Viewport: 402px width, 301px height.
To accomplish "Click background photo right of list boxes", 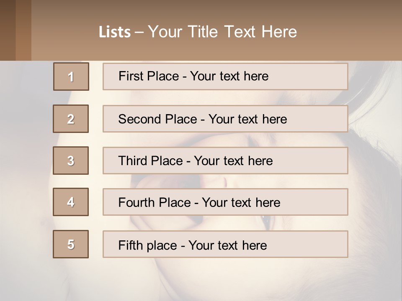I will click(x=375, y=167).
